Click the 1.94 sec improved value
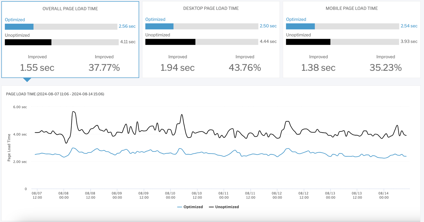 (x=178, y=68)
